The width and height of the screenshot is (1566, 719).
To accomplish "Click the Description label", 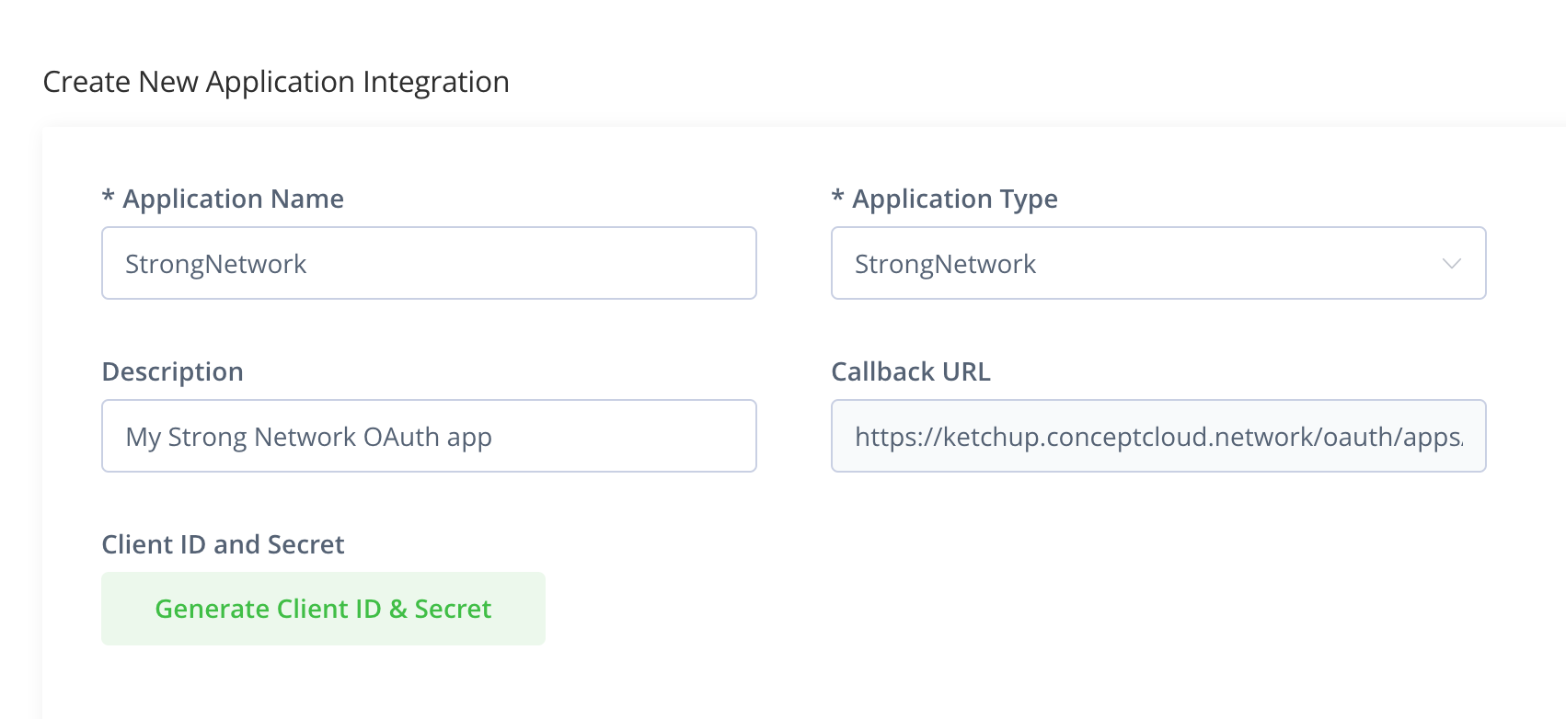I will click(x=172, y=371).
